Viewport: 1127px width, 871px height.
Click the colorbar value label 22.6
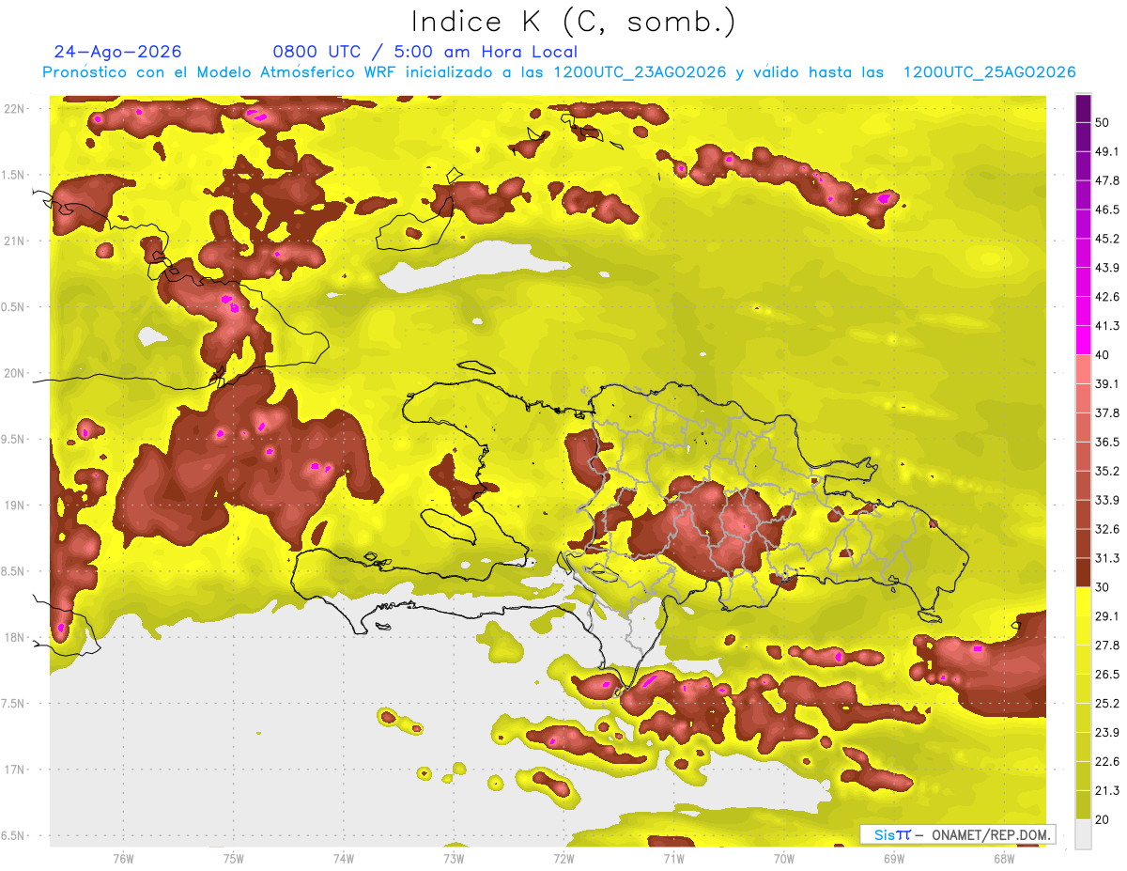point(1107,761)
